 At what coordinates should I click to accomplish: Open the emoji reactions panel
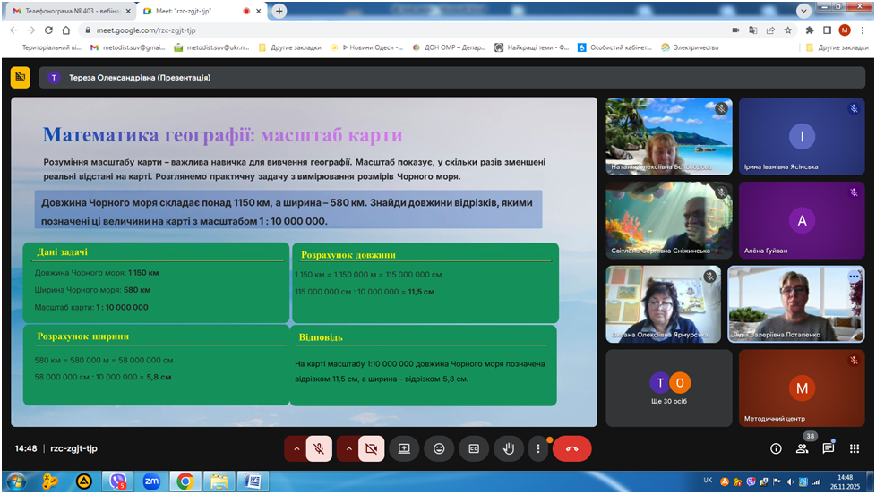coord(439,448)
